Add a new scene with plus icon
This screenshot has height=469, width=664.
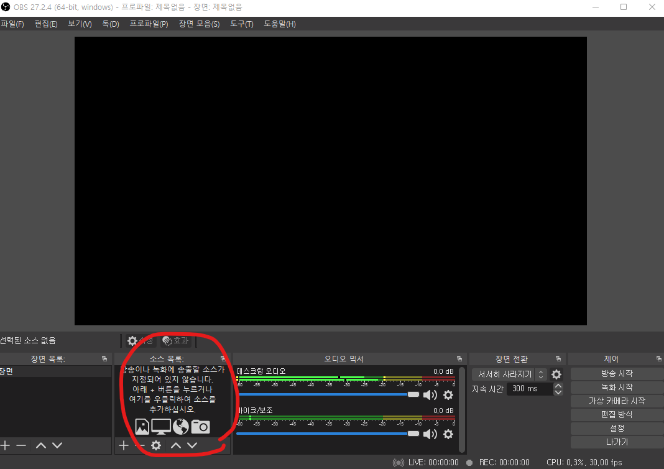[x=5, y=445]
